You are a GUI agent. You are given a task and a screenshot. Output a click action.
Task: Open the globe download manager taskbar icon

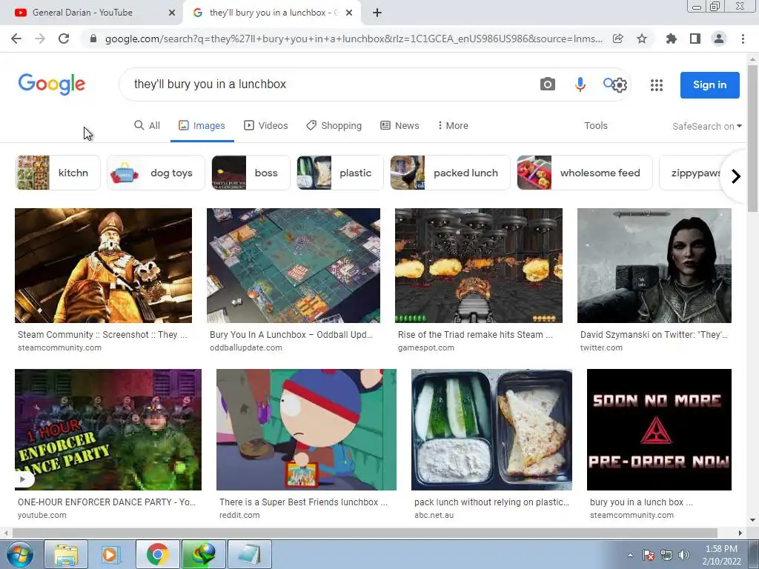tap(203, 554)
